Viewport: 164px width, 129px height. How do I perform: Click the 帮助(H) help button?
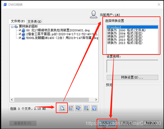(151, 123)
